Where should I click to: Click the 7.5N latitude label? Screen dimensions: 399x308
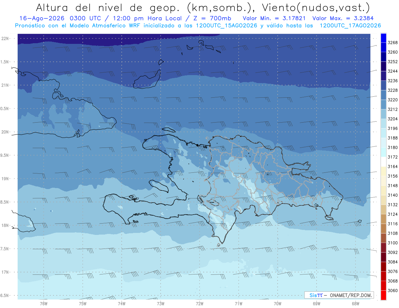(x=5, y=249)
